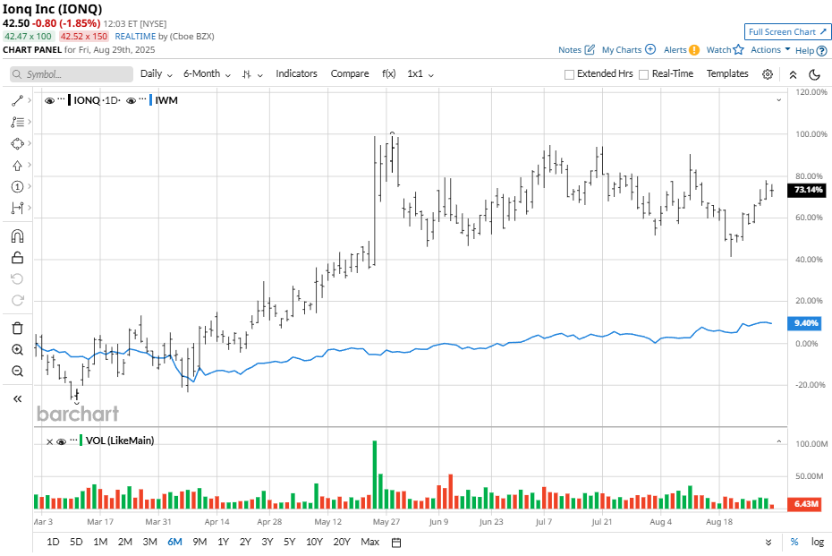Enable the Extended Hrs checkbox
The height and width of the screenshot is (556, 832).
click(x=569, y=74)
